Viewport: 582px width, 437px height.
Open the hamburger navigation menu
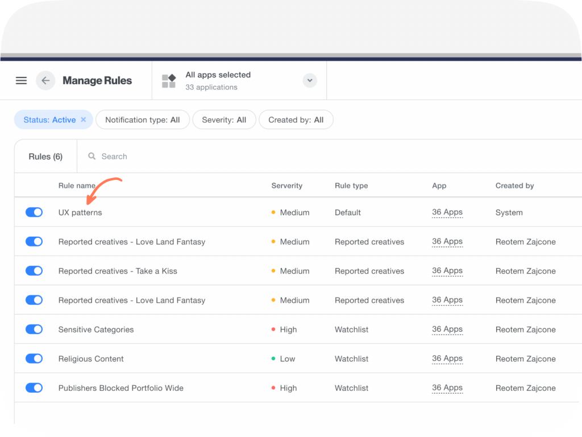(x=21, y=80)
